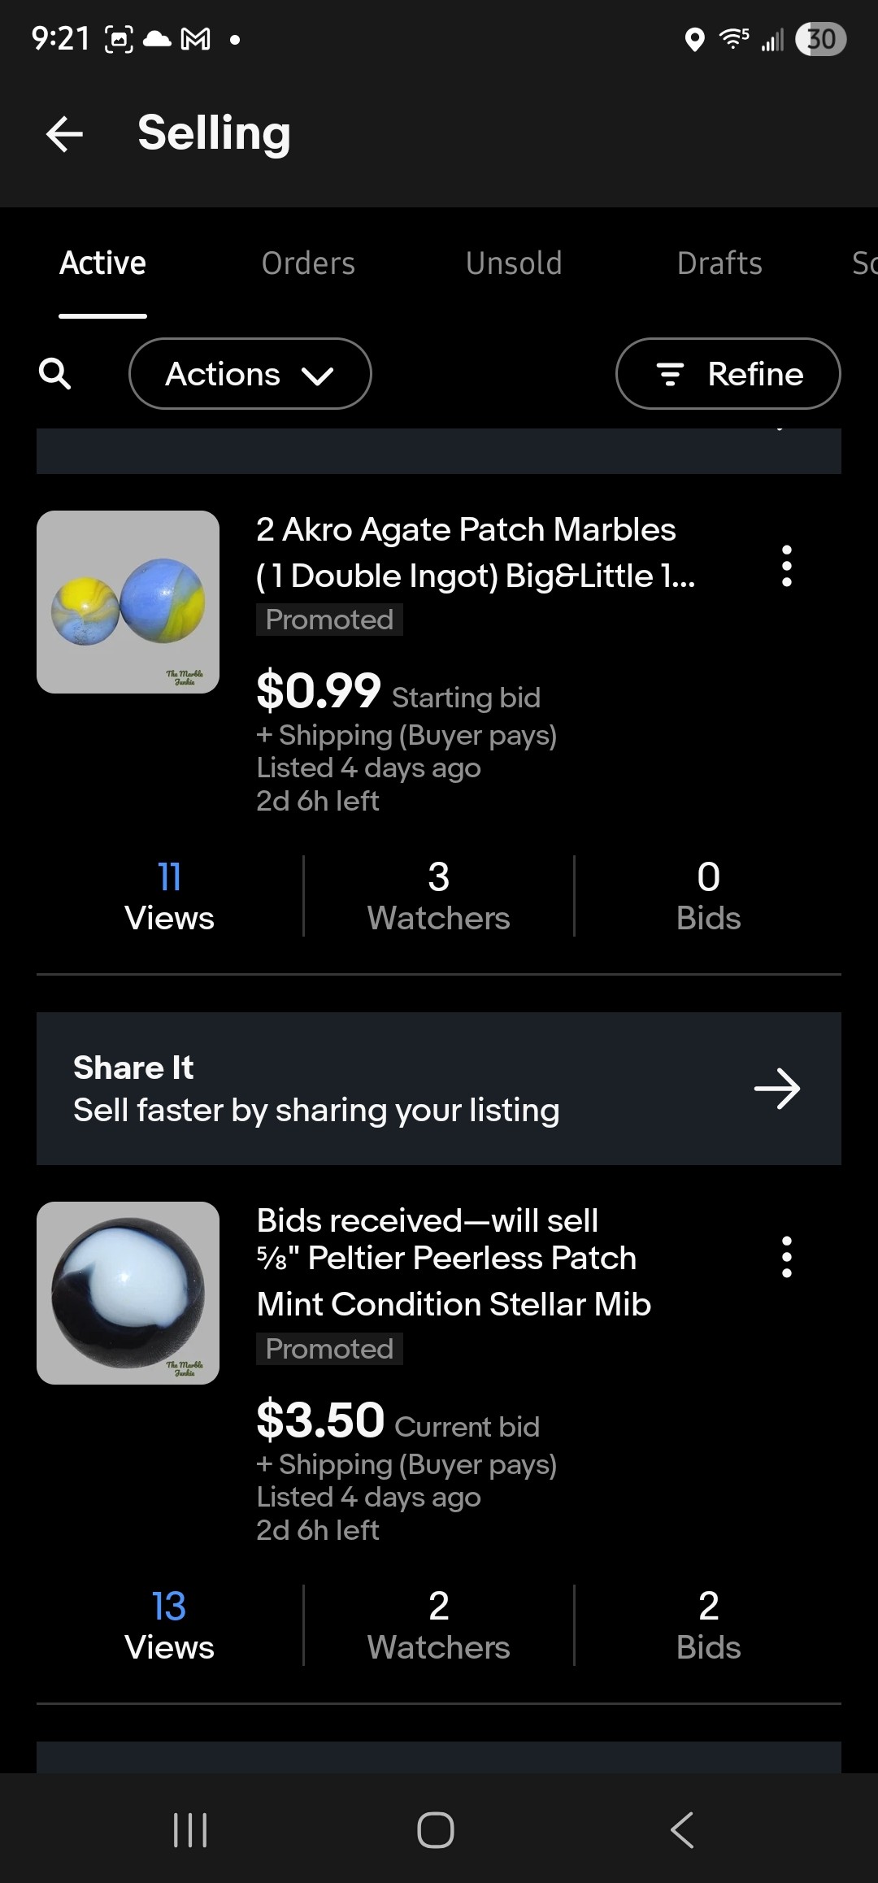Tap the back arrow beside Selling
Viewport: 878px width, 1883px height.
click(x=65, y=133)
